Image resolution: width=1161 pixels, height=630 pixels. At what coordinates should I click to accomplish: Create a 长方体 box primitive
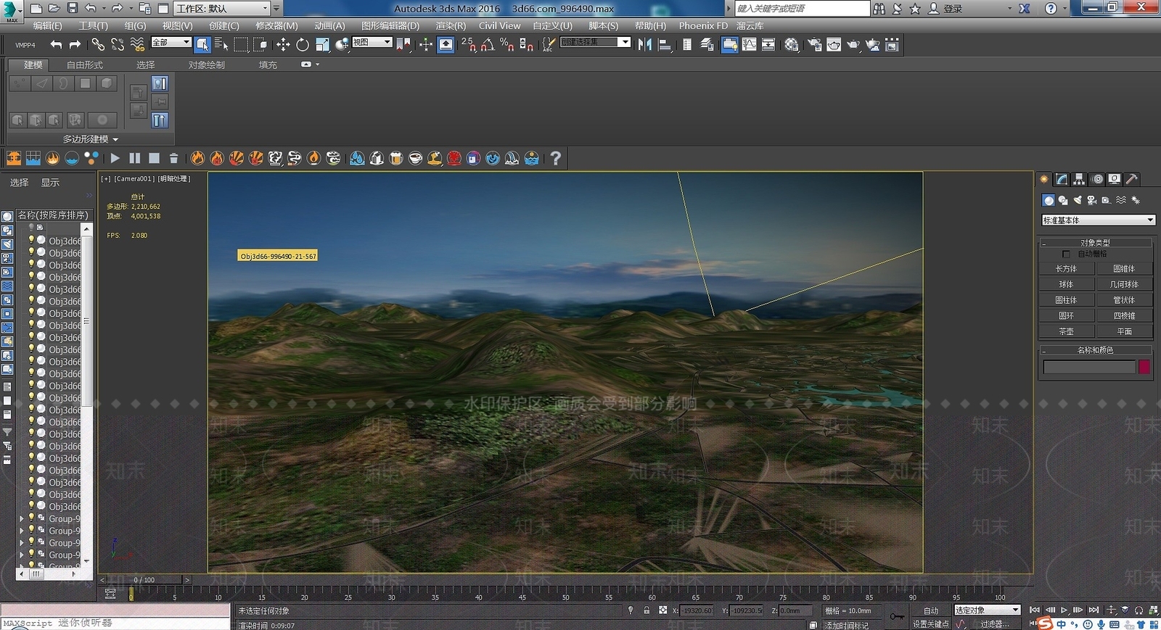tap(1066, 269)
